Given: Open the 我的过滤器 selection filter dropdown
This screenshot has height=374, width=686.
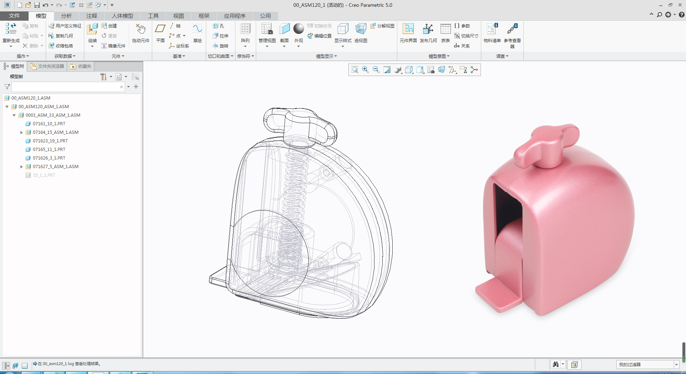Looking at the screenshot, I should click(676, 365).
